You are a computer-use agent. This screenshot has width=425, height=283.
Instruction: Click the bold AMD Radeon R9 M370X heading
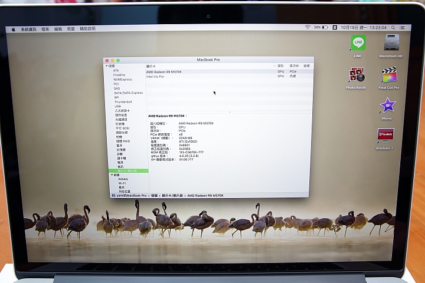pyautogui.click(x=167, y=116)
